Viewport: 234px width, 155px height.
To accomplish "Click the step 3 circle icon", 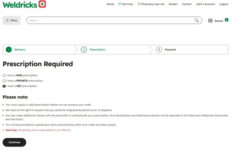I will [159, 50].
